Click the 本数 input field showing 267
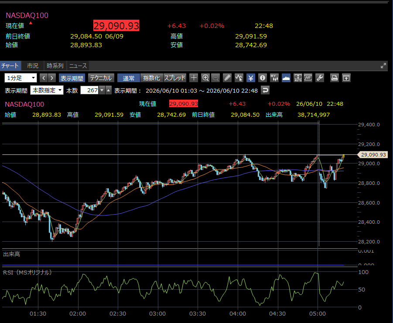Screen dimensions: 393x323 (89, 90)
